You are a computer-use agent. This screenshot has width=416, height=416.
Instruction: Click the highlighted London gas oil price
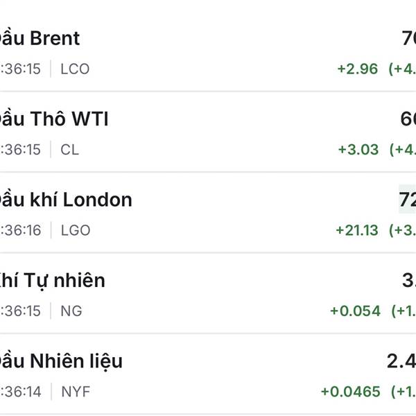point(407,200)
